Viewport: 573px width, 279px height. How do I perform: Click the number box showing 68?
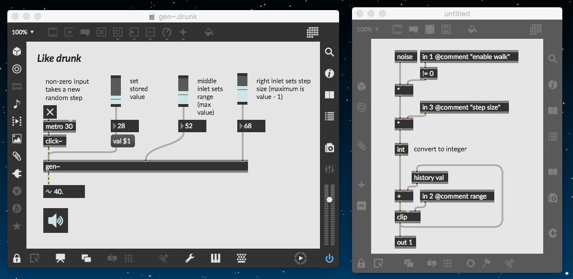tap(251, 126)
